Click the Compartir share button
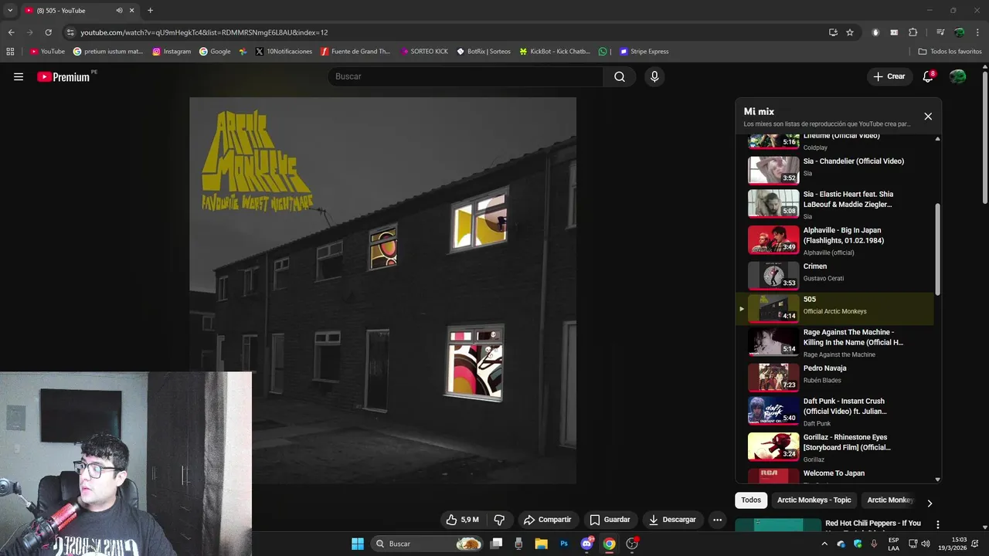Image resolution: width=989 pixels, height=556 pixels. pos(547,520)
